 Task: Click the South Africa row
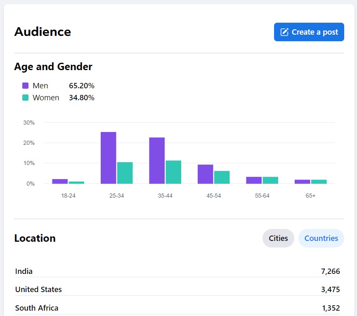(x=36, y=308)
